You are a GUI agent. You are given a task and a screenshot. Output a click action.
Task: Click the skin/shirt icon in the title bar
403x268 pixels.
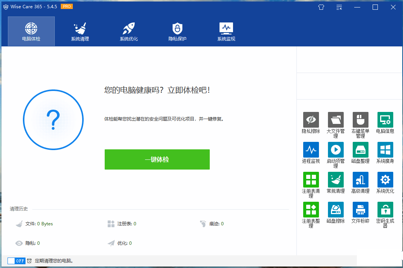321,7
